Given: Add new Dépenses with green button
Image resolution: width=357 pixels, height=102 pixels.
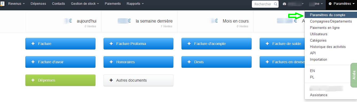Looking at the screenshot, I should point(60,80).
